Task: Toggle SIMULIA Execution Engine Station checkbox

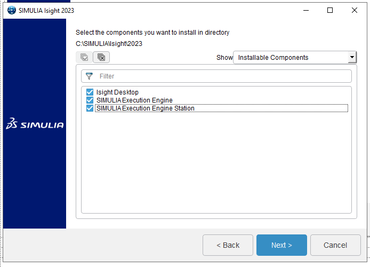Action: pyautogui.click(x=90, y=108)
